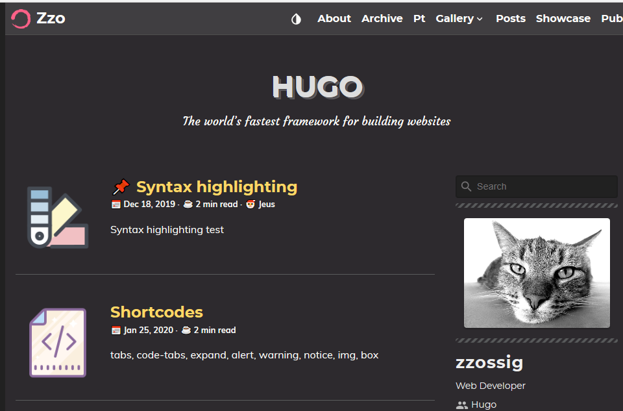Open the Shortcodes post title link

coord(156,312)
